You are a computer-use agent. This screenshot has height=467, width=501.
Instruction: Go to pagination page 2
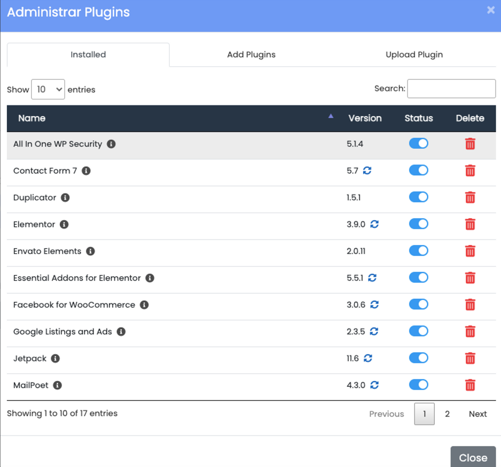pyautogui.click(x=447, y=414)
